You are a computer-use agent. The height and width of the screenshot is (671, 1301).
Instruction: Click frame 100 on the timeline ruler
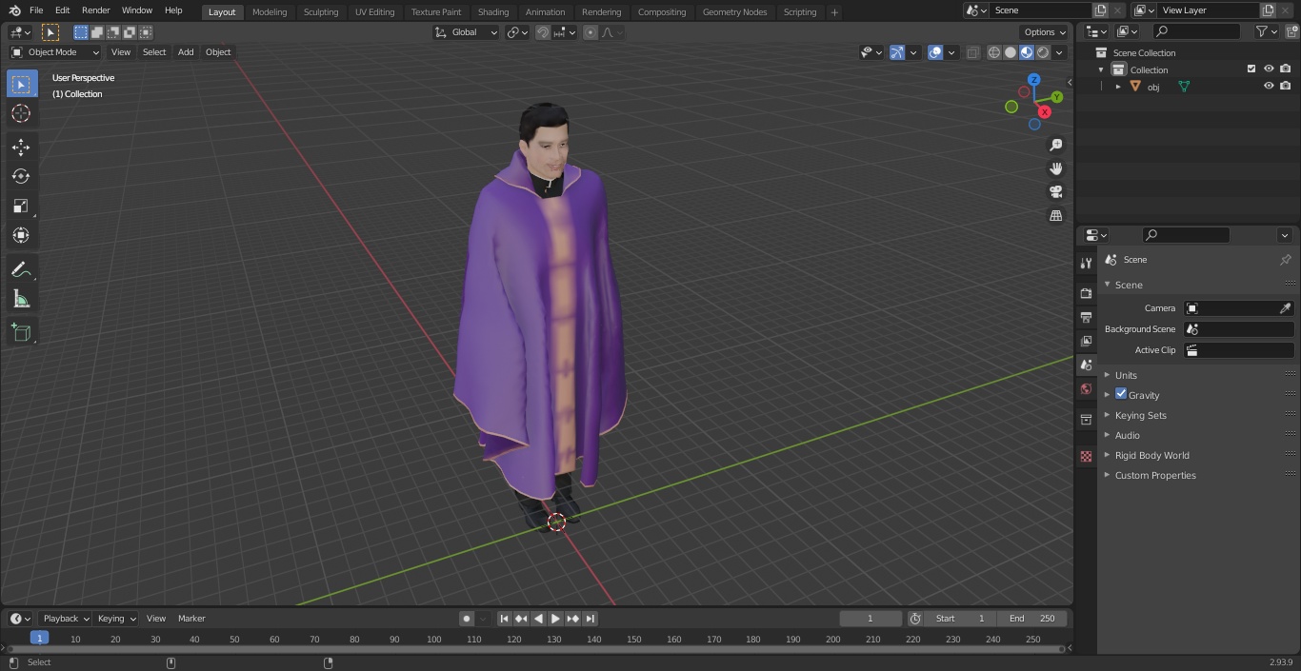[x=433, y=639]
